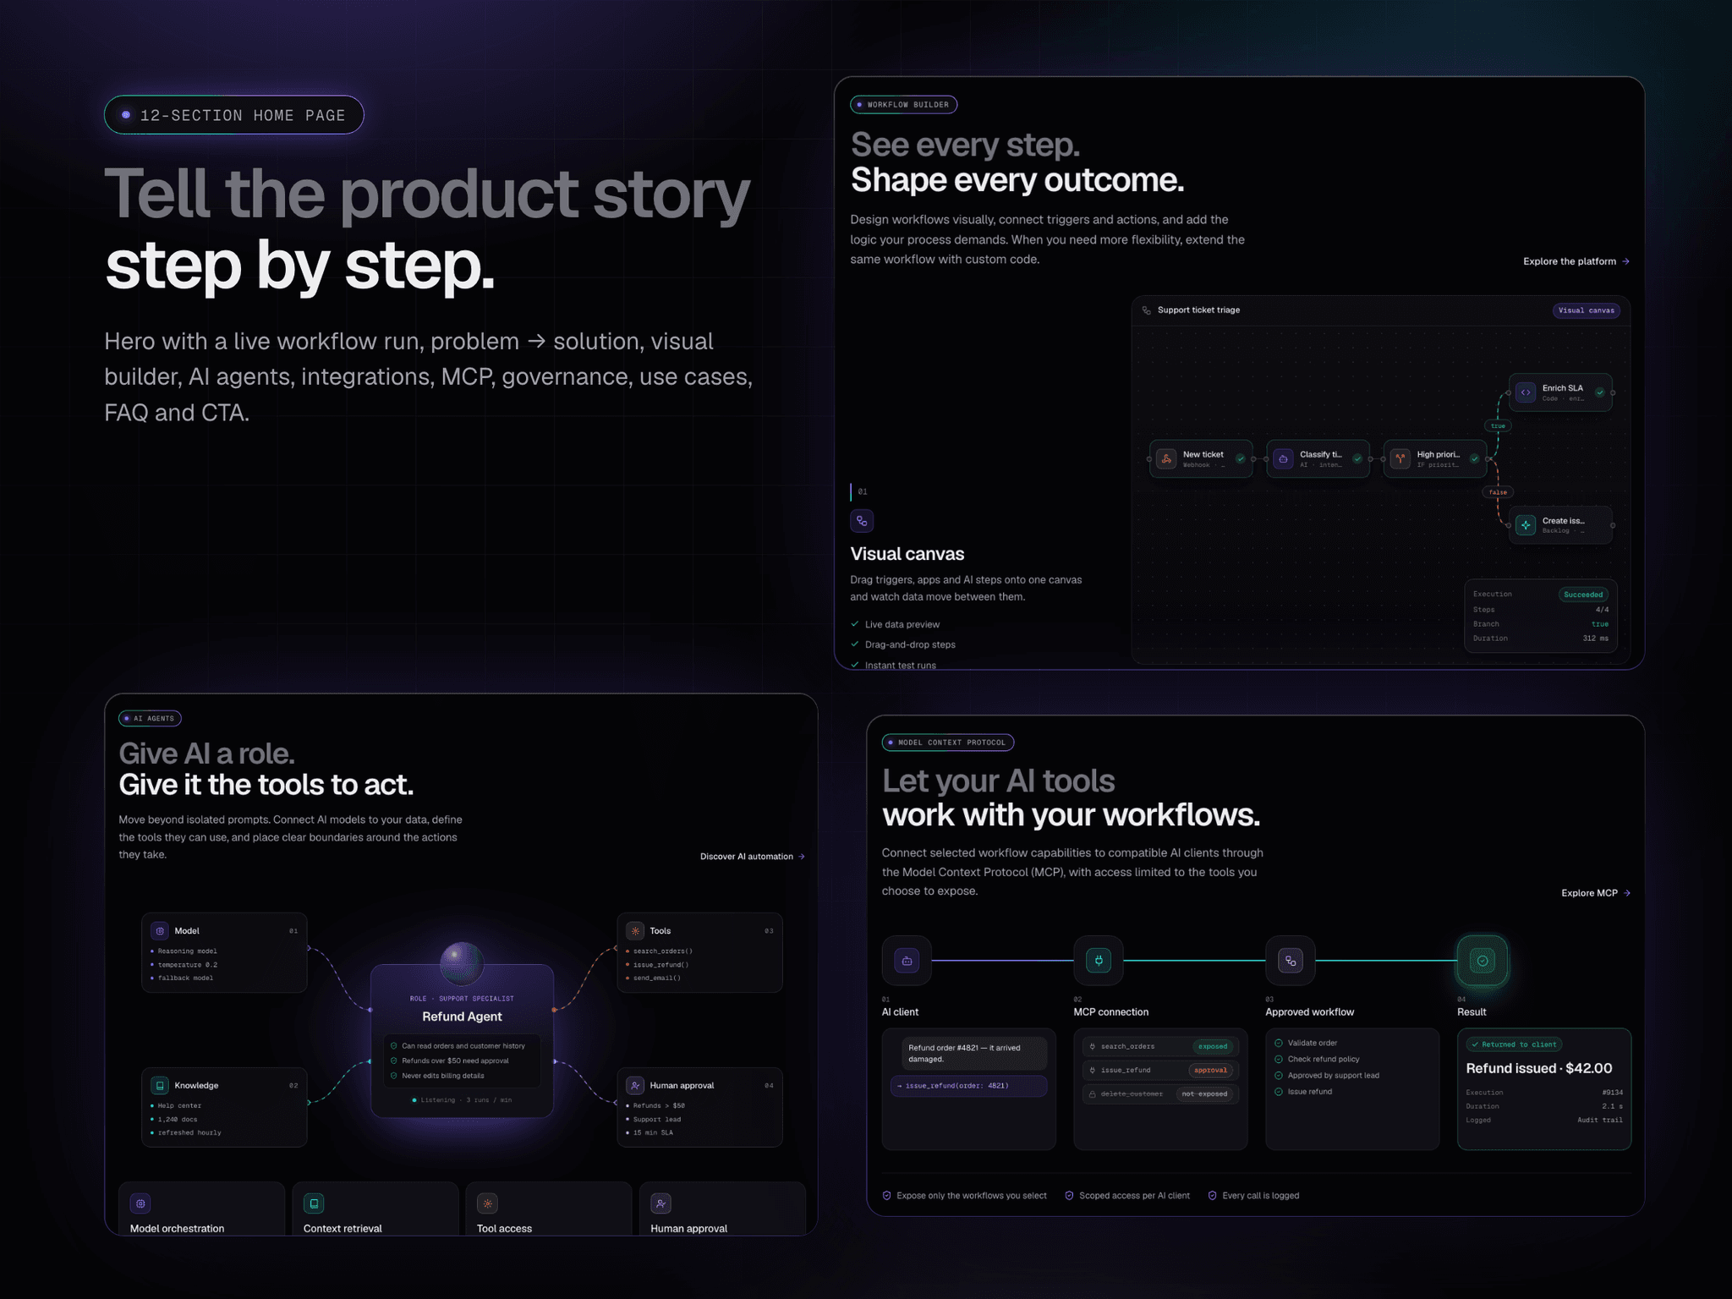
Task: Click the Visual canvas badge in triage panel
Action: pos(1587,310)
